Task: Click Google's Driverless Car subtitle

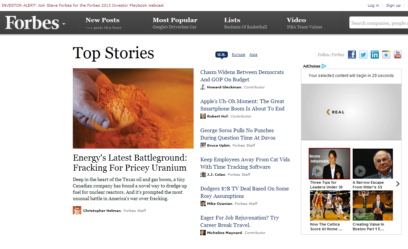Action: click(x=174, y=27)
